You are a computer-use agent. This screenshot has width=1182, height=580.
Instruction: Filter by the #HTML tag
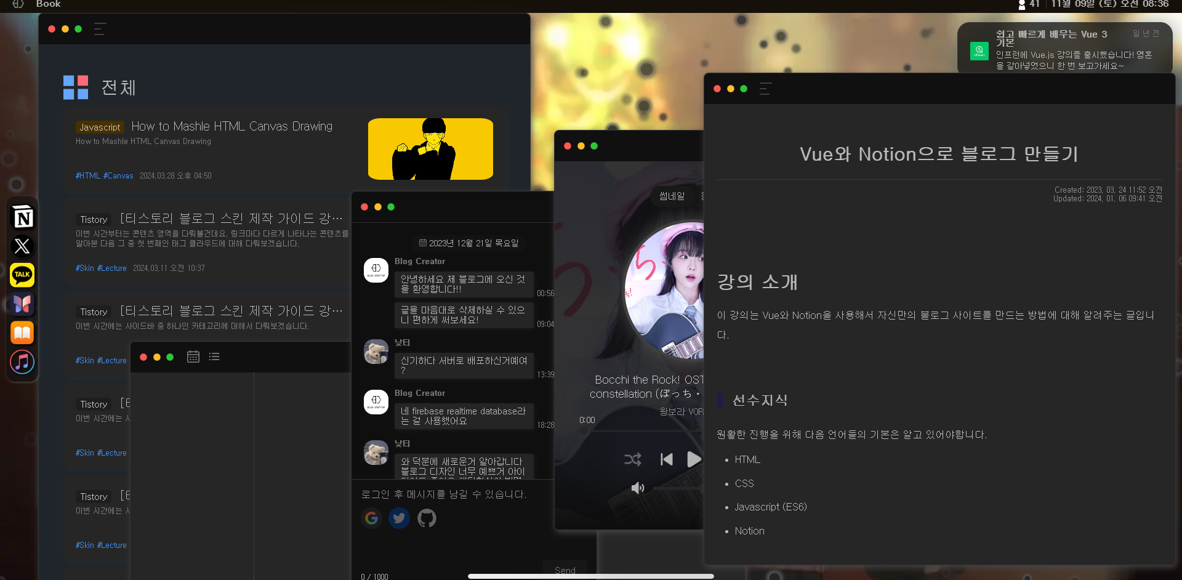88,175
